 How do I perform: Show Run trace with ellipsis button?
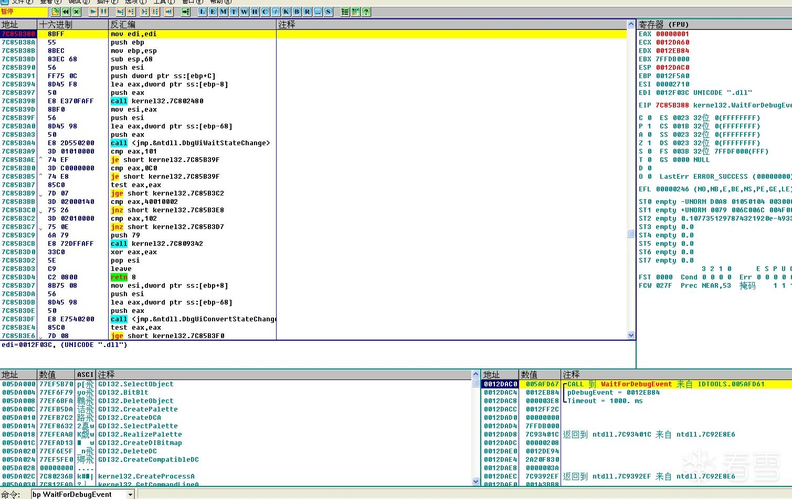318,12
